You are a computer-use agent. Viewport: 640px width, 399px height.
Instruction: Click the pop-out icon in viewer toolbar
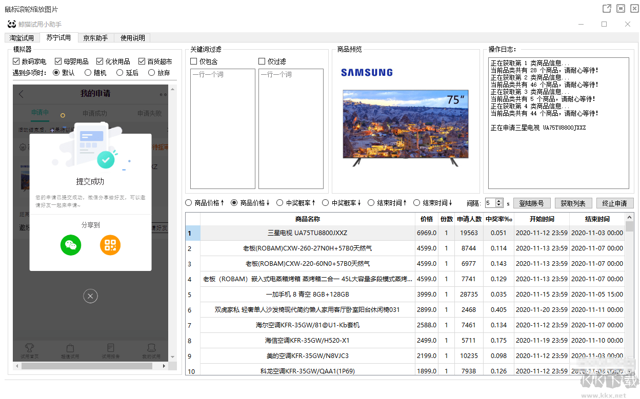(607, 9)
